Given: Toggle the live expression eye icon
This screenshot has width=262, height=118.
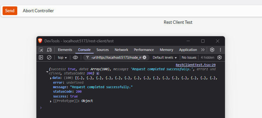Looking at the screenshot, I should 75,57.
